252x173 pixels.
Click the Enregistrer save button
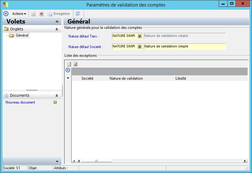pyautogui.click(x=59, y=14)
